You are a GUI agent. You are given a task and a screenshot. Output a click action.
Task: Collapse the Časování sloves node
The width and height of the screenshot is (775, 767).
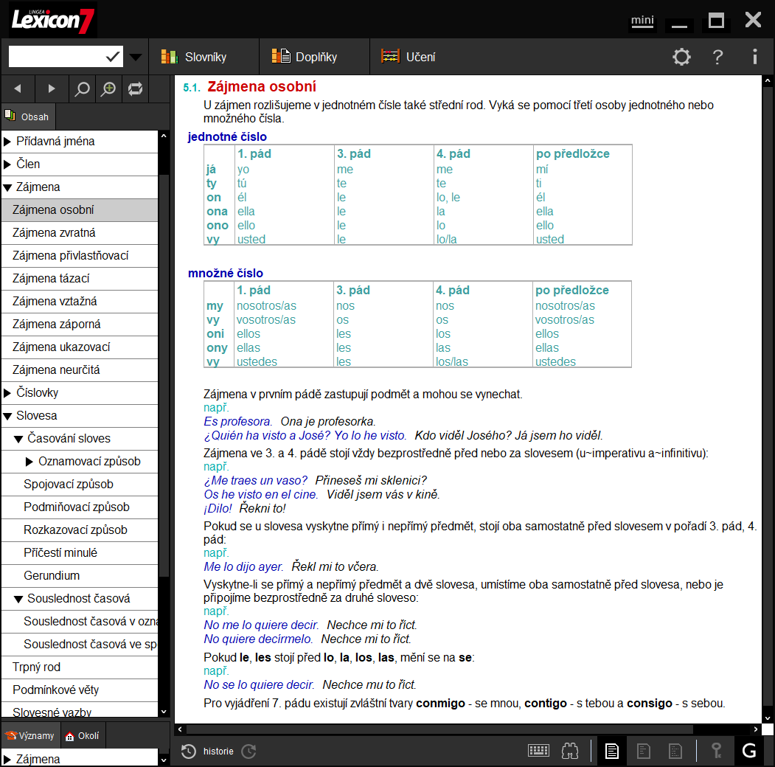[x=18, y=439]
